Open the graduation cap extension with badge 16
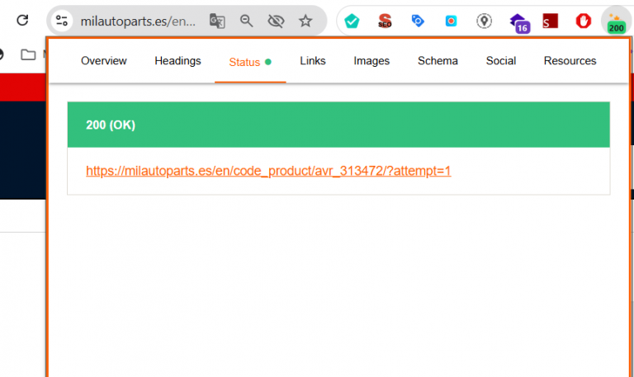Viewport: 634px width, 377px height. [519, 22]
